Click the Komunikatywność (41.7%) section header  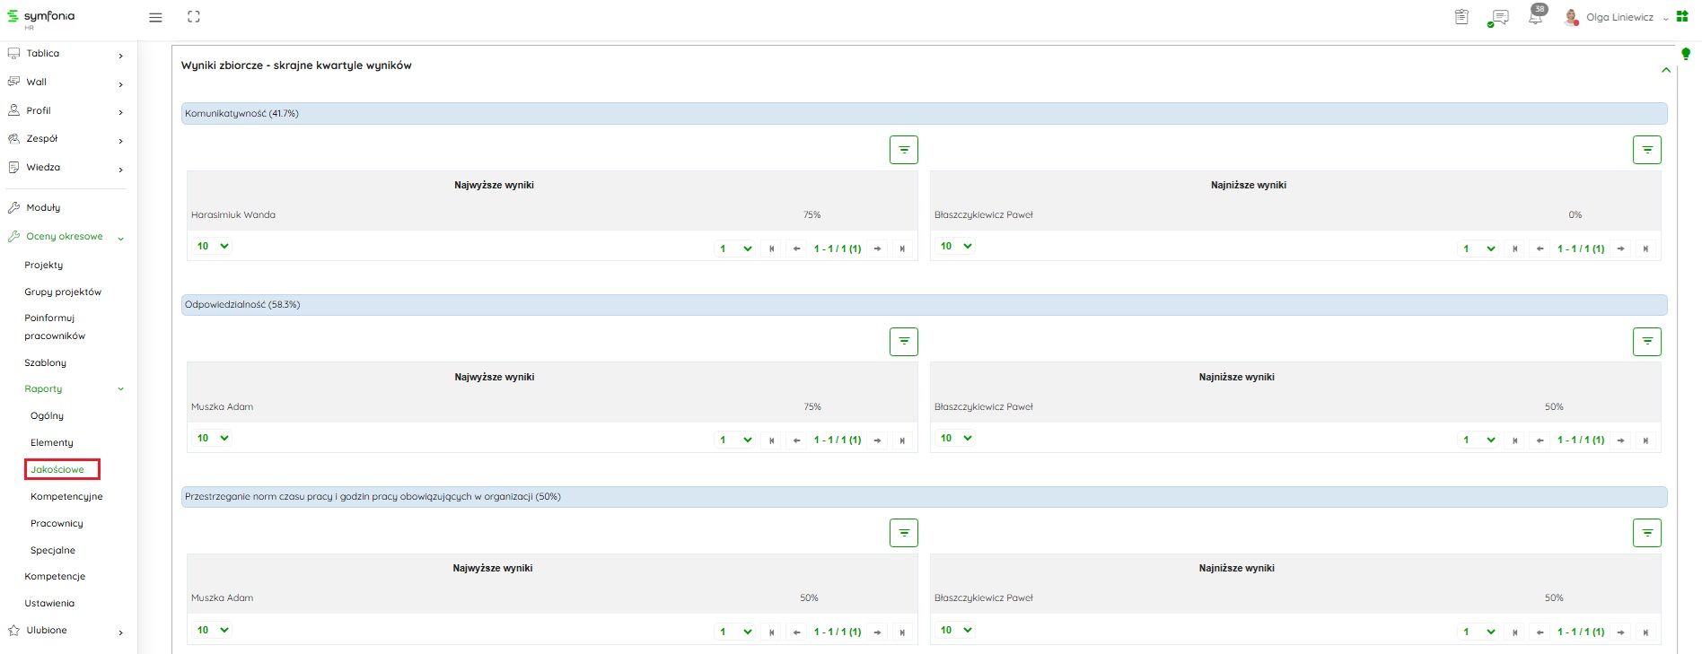click(x=924, y=114)
